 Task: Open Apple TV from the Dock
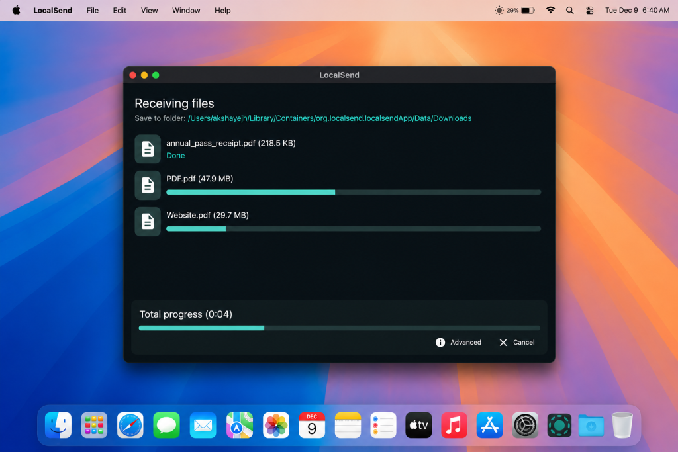coord(418,426)
